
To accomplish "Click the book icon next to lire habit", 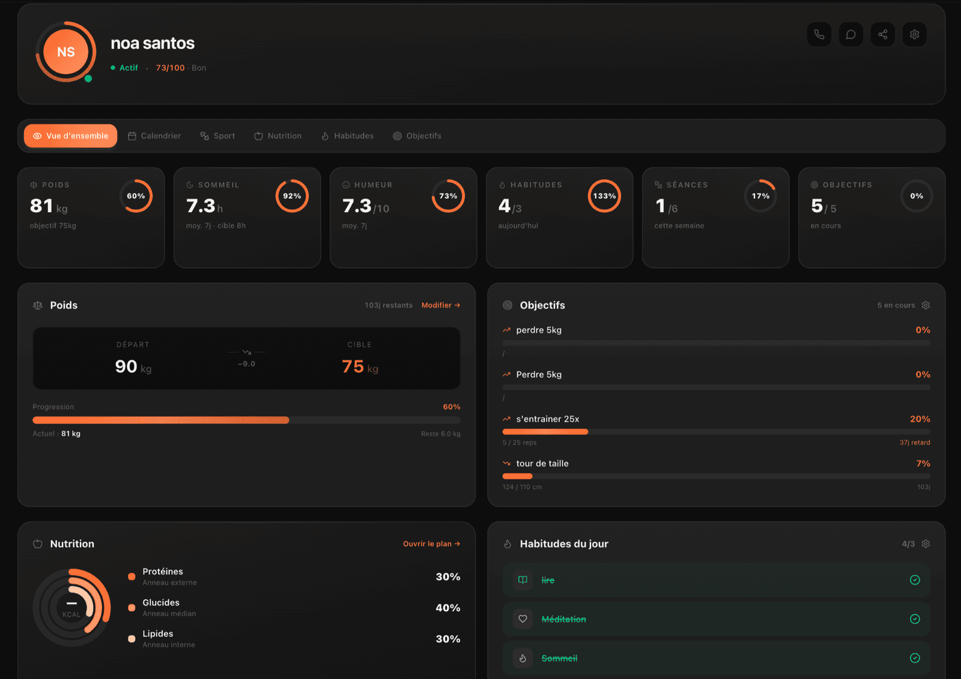I will (x=521, y=580).
